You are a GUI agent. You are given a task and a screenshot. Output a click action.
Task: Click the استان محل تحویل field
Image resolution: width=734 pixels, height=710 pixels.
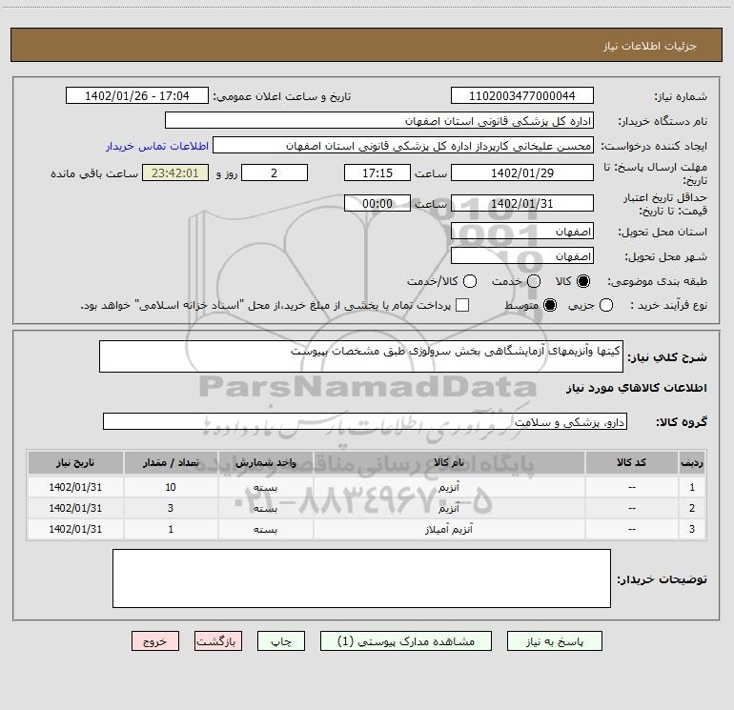[x=522, y=232]
